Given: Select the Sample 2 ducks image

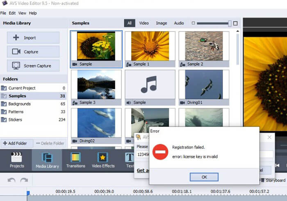Looking at the screenshot, I should [x=204, y=49].
